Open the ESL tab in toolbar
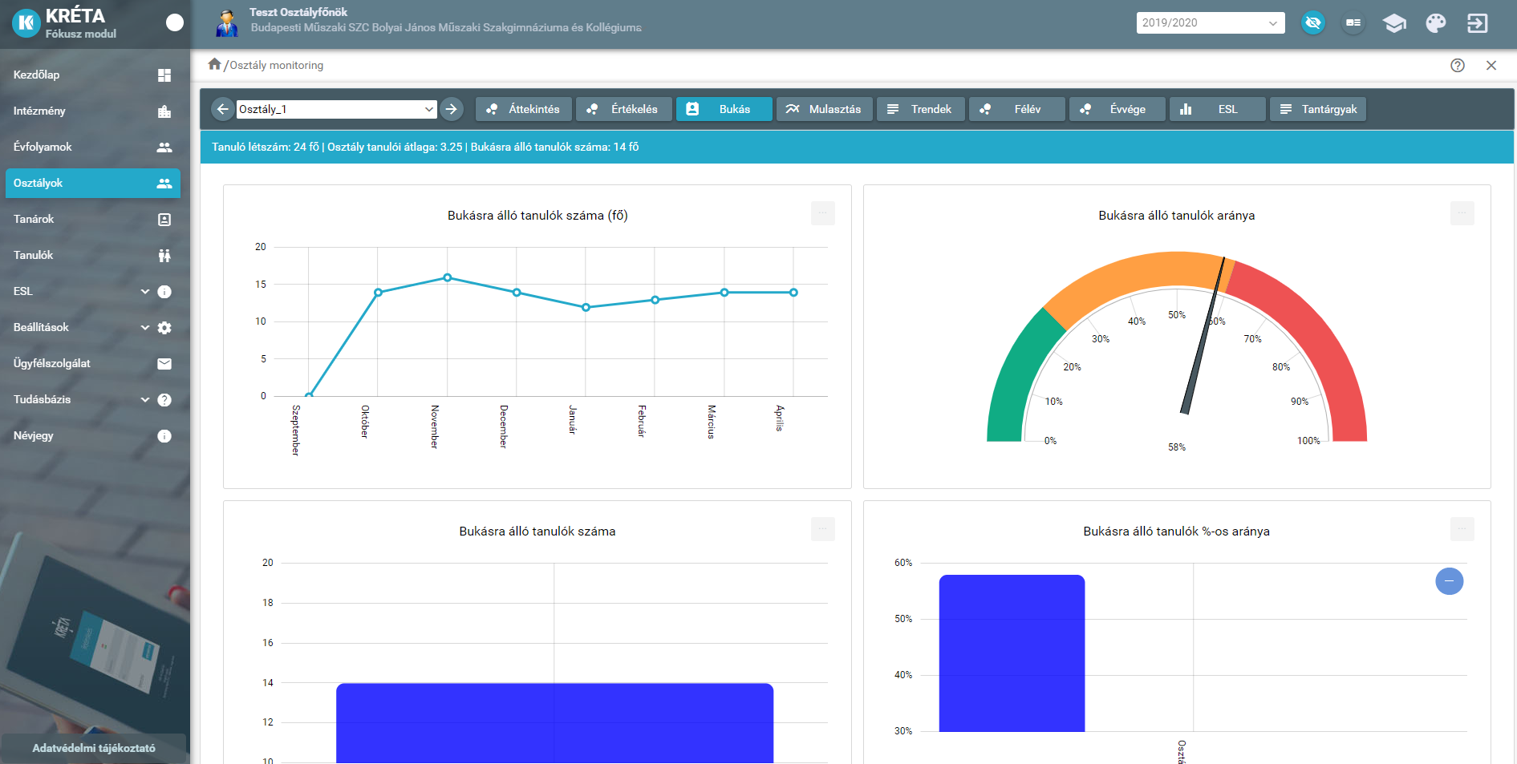1517x764 pixels. 1218,109
